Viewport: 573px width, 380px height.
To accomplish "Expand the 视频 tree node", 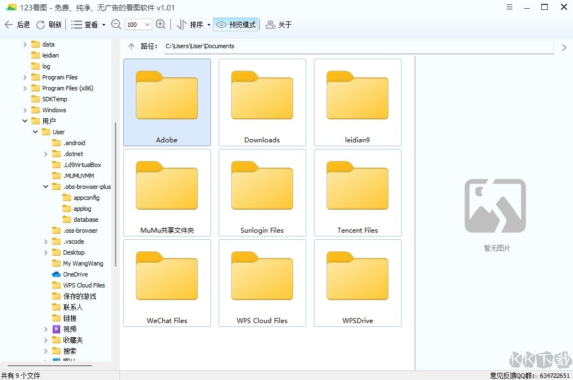I will point(45,329).
